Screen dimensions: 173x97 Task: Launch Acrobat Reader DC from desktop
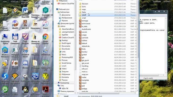click(x=45, y=92)
